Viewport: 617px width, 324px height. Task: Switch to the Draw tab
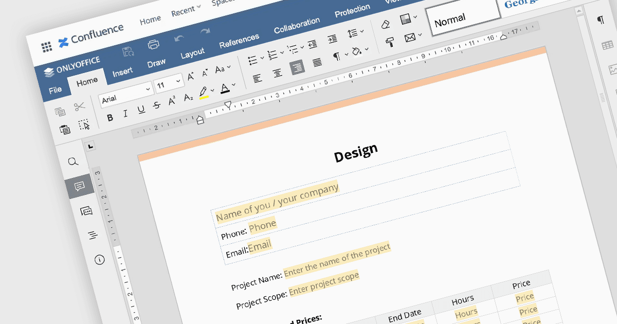point(156,63)
